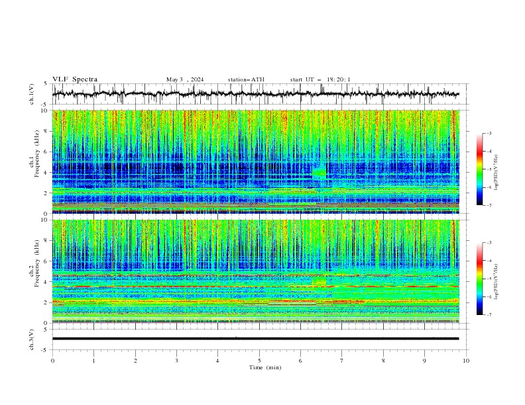This screenshot has height=405, width=525.
Task: Click the time-axis tick label "1"
Action: click(93, 361)
